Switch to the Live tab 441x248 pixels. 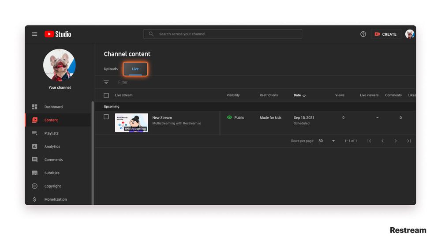click(135, 69)
